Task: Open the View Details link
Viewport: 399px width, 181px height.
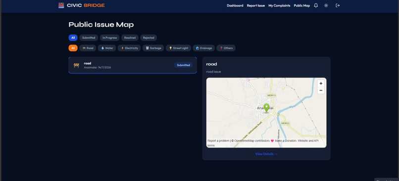Action: (266, 154)
